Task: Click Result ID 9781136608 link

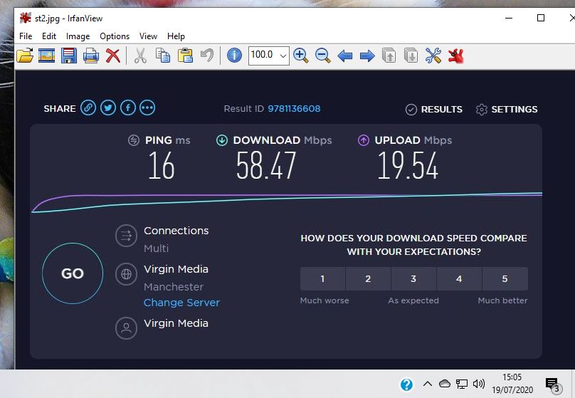Action: coord(294,109)
